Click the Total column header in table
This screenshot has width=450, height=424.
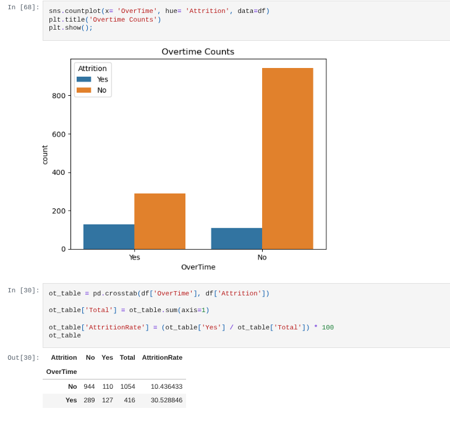[x=127, y=357]
